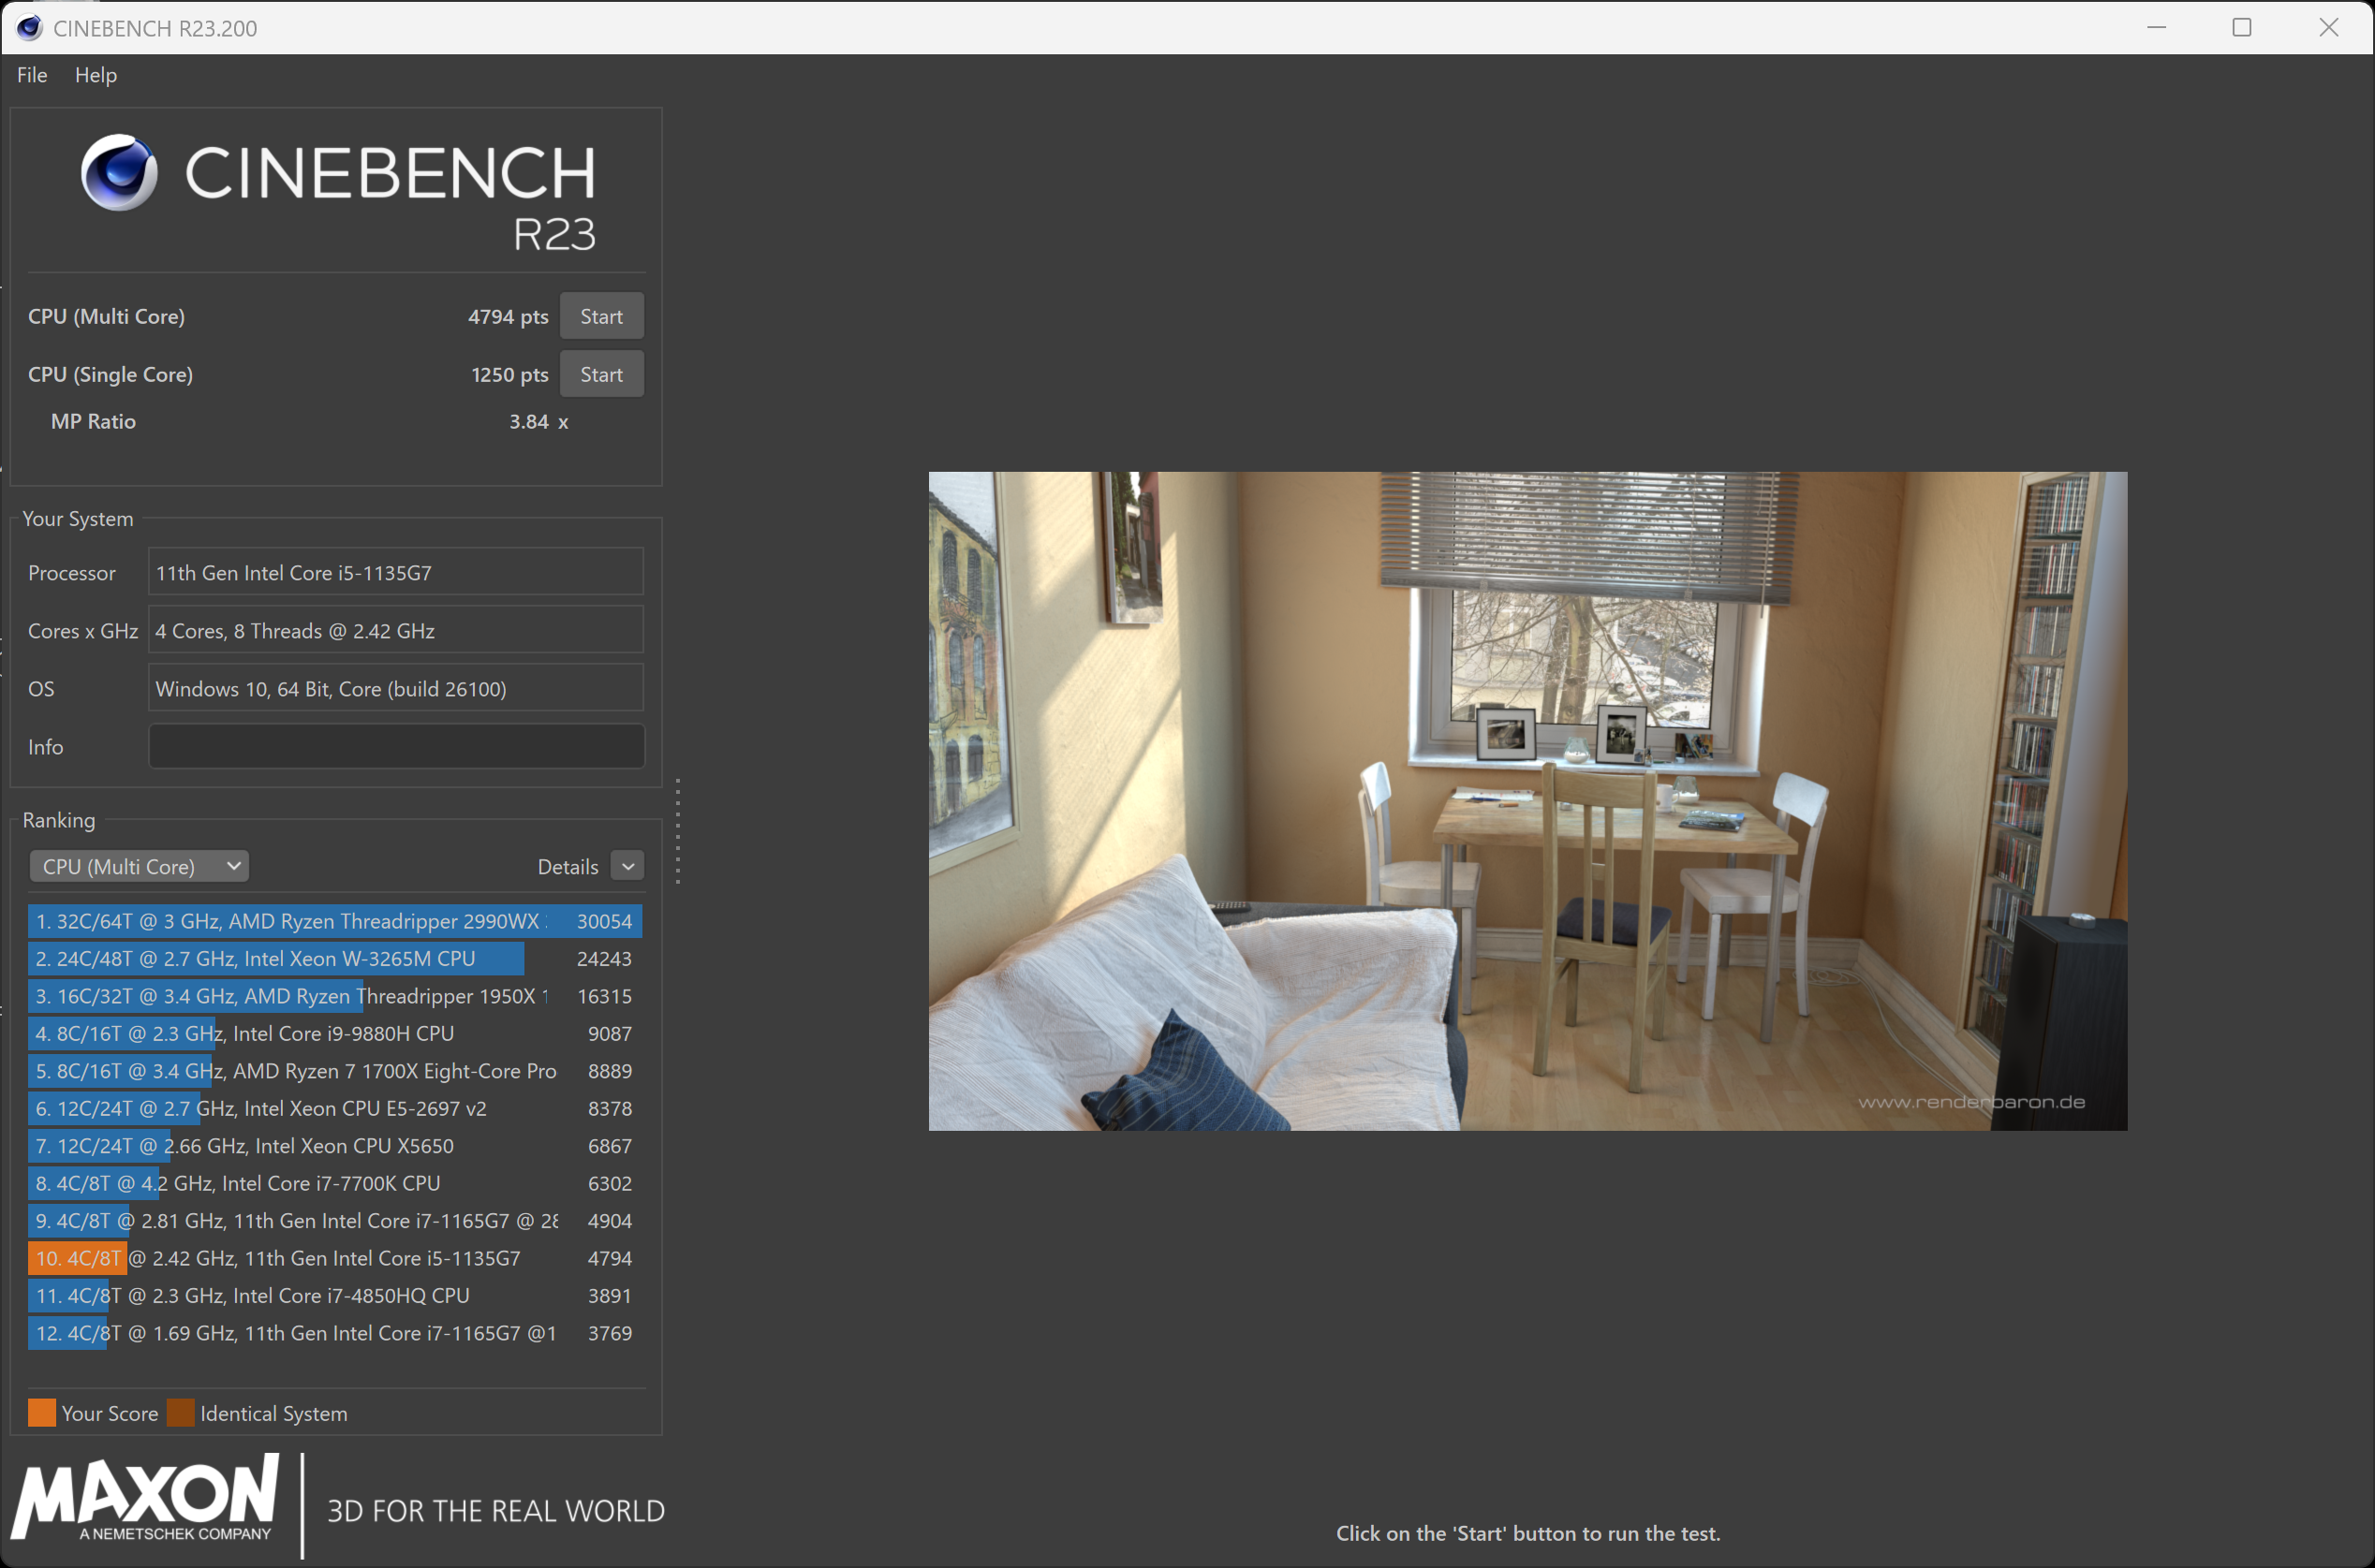This screenshot has height=1568, width=2375.
Task: Click the MAXON company logo
Action: coord(146,1497)
